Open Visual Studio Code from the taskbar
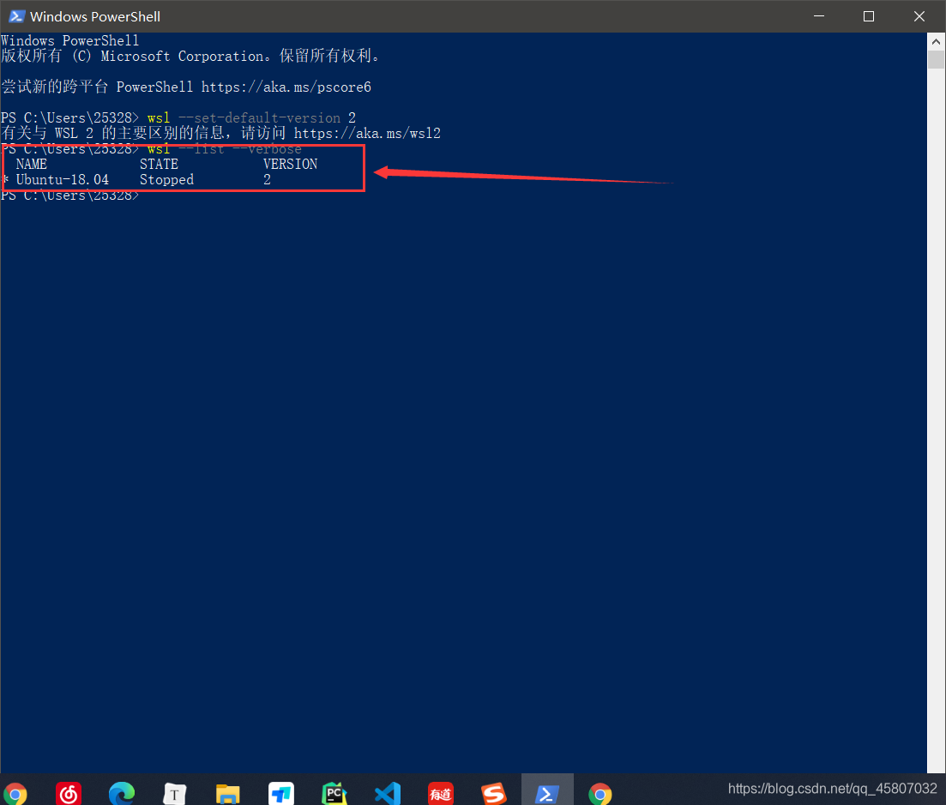This screenshot has width=946, height=805. click(x=388, y=794)
